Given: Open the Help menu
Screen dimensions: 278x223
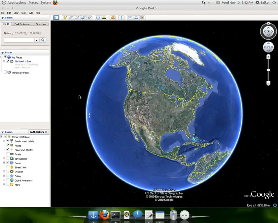Looking at the screenshot, I should [x=38, y=13].
